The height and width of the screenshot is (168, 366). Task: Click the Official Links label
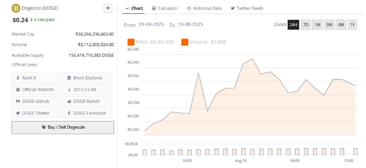24,65
